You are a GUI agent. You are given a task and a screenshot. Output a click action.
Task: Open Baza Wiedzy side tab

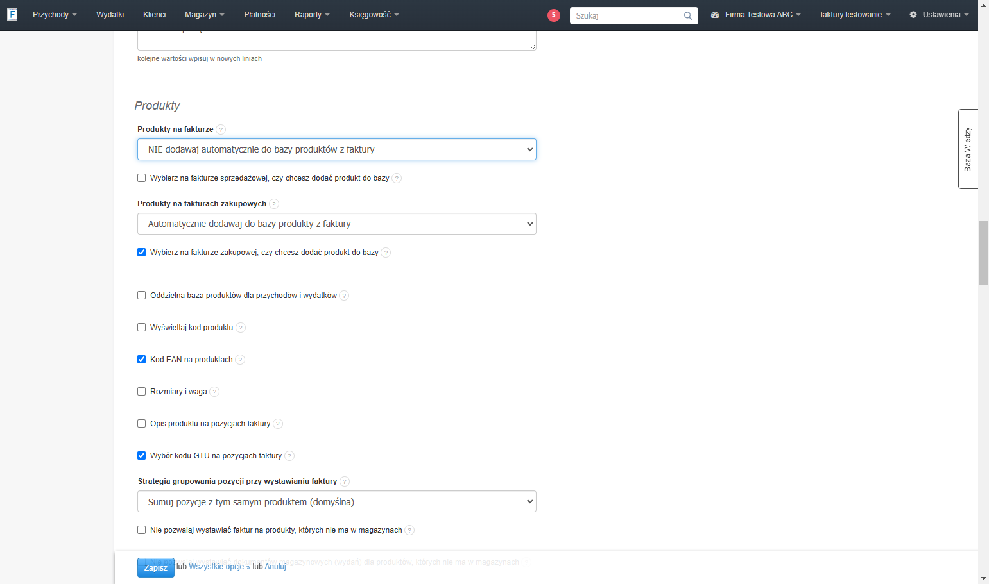[x=968, y=149]
